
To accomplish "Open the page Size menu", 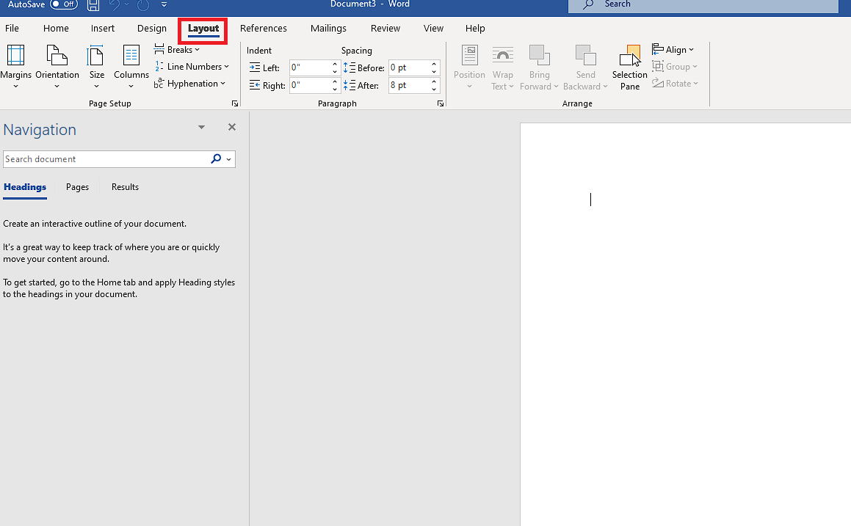I will point(96,65).
